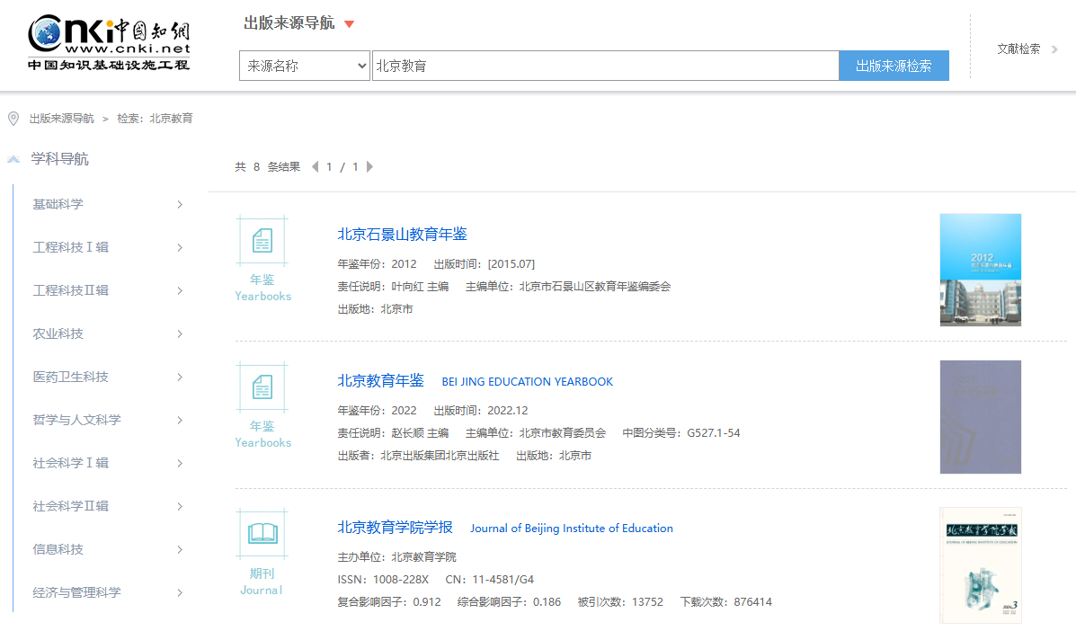Select 工程科技Ⅱ辑 subject category
1076x631 pixels.
pos(71,291)
